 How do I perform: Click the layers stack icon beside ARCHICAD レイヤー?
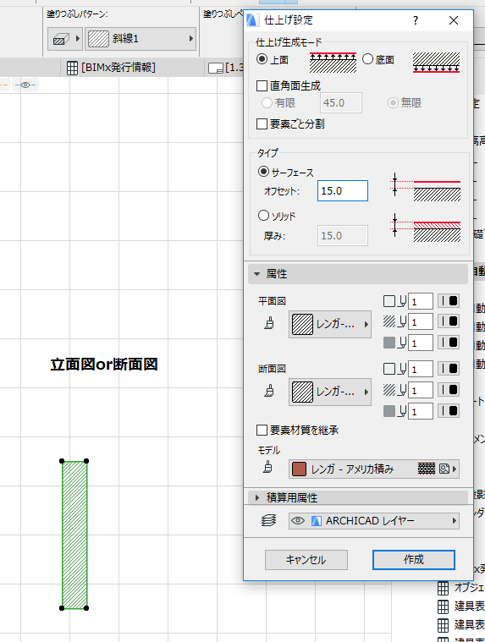pos(268,520)
